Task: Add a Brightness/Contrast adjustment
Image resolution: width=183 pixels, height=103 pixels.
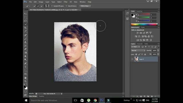Action: 138,33
